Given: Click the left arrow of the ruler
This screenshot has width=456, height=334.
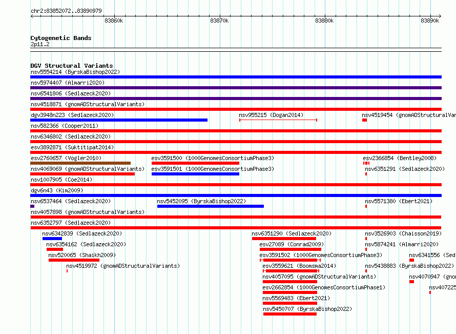Looking at the screenshot, I should [x=32, y=16].
